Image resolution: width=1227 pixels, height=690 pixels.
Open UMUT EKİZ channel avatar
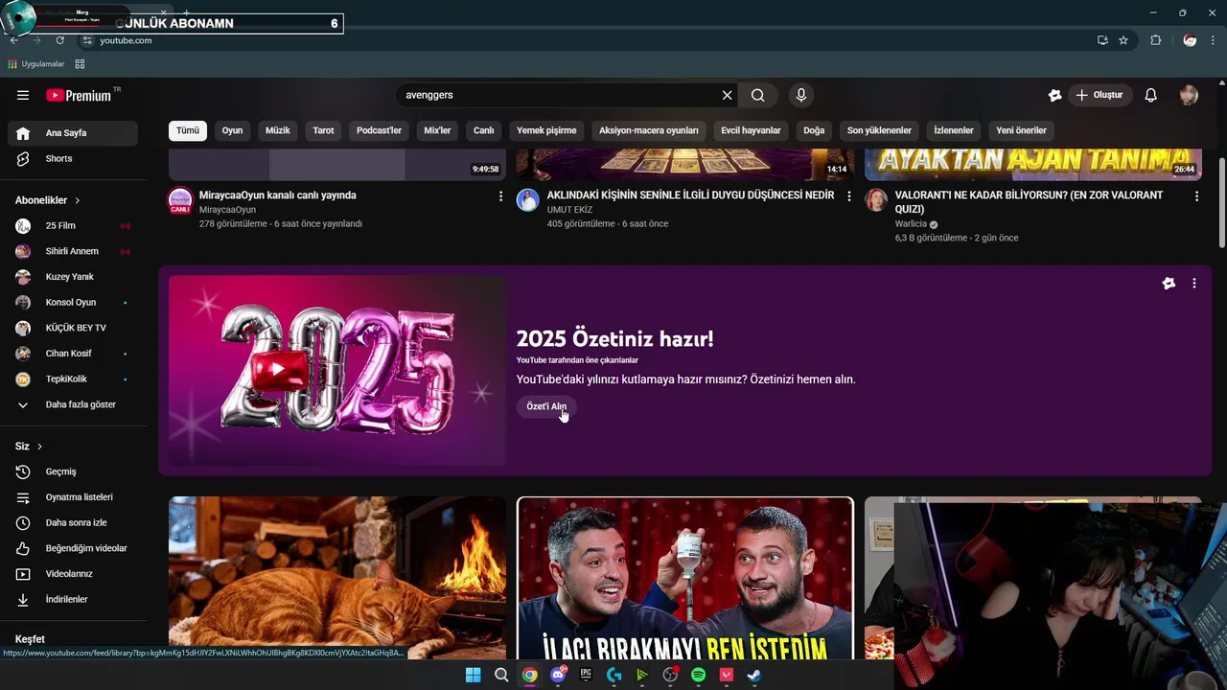pyautogui.click(x=528, y=200)
